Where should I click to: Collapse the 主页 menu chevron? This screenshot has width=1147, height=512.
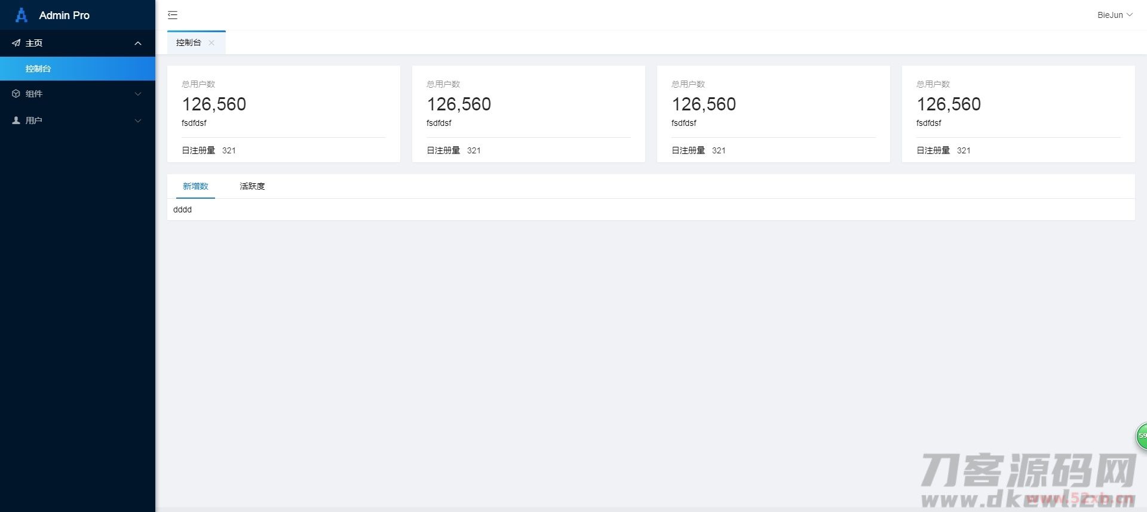[x=138, y=43]
